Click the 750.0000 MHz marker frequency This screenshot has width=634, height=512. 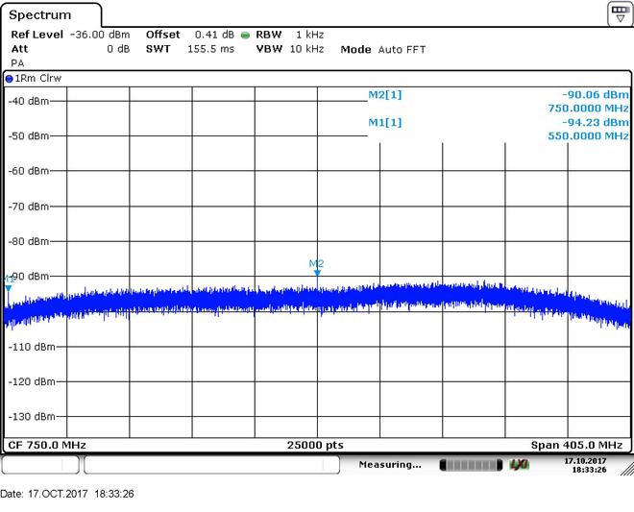pos(588,109)
